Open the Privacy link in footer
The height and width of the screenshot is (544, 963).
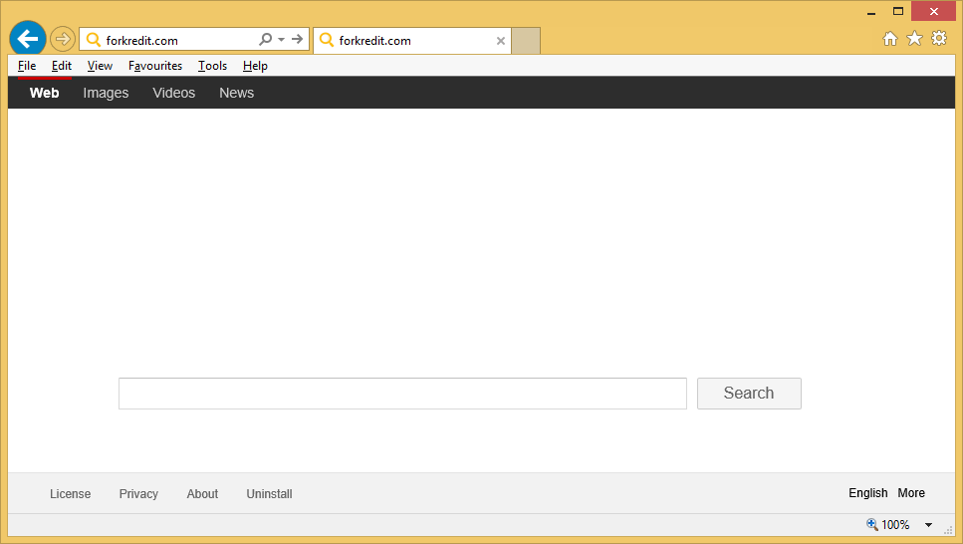point(138,494)
